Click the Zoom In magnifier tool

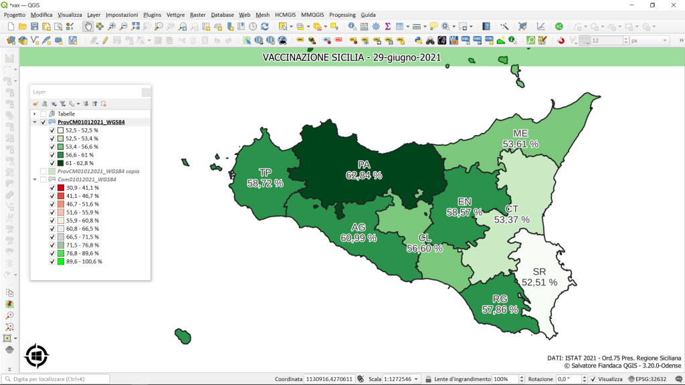(112, 26)
